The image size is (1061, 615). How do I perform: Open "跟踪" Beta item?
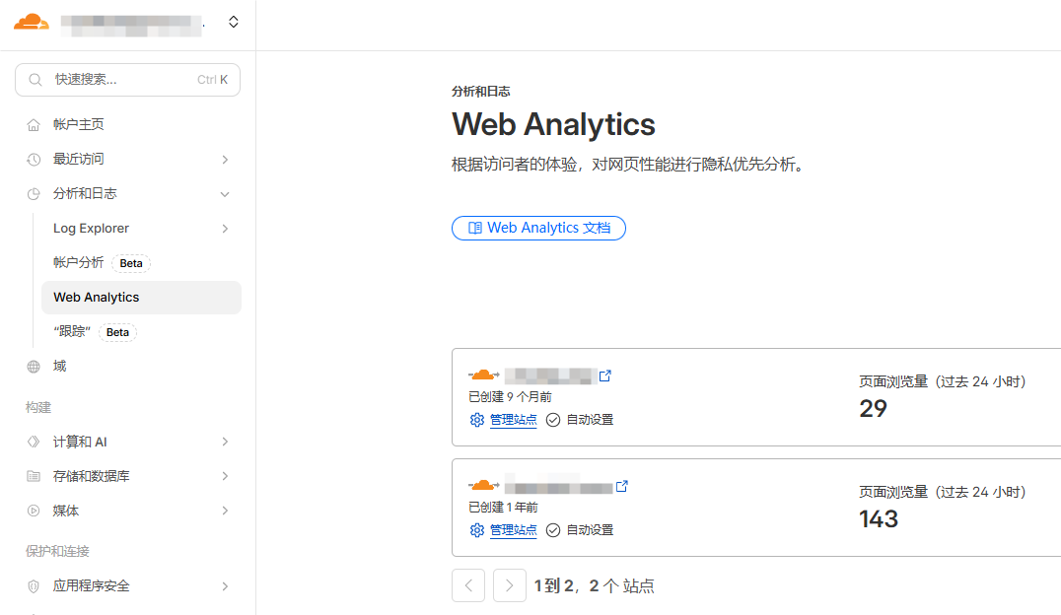(95, 332)
